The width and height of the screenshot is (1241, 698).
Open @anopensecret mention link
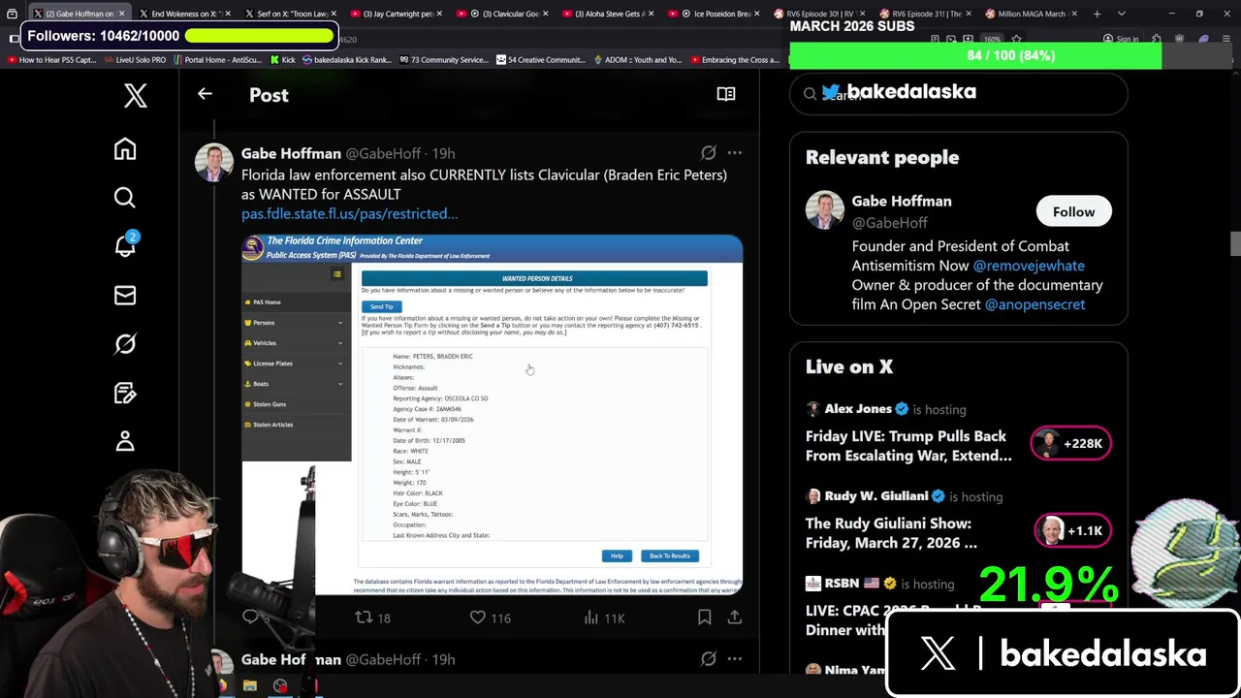(1034, 304)
